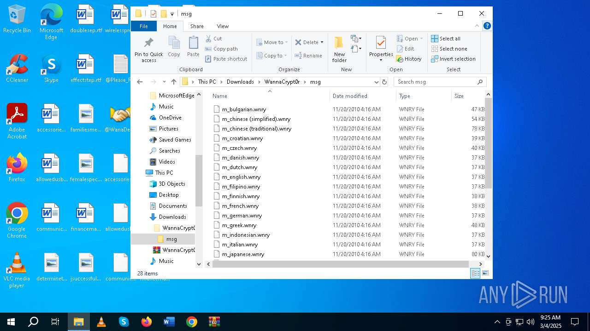The height and width of the screenshot is (331, 590).
Task: Click the Paste ribbon icon
Action: (193, 43)
